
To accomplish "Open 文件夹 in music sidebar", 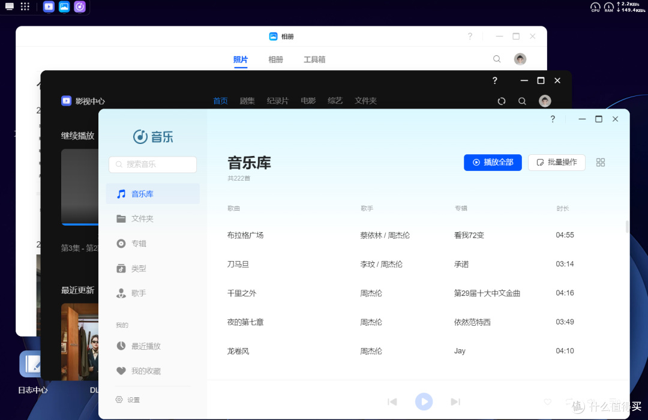I will pyautogui.click(x=152, y=218).
